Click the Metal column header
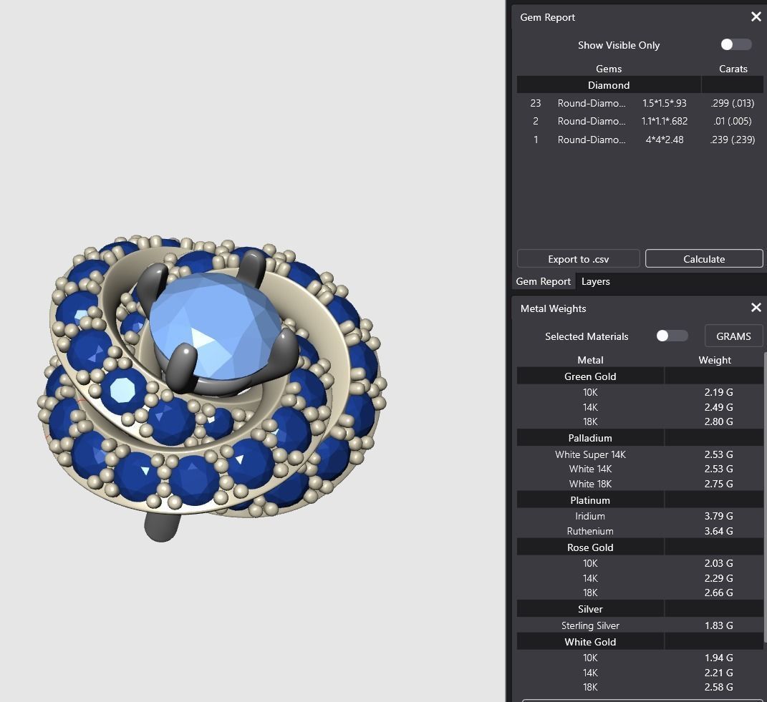 click(x=590, y=360)
